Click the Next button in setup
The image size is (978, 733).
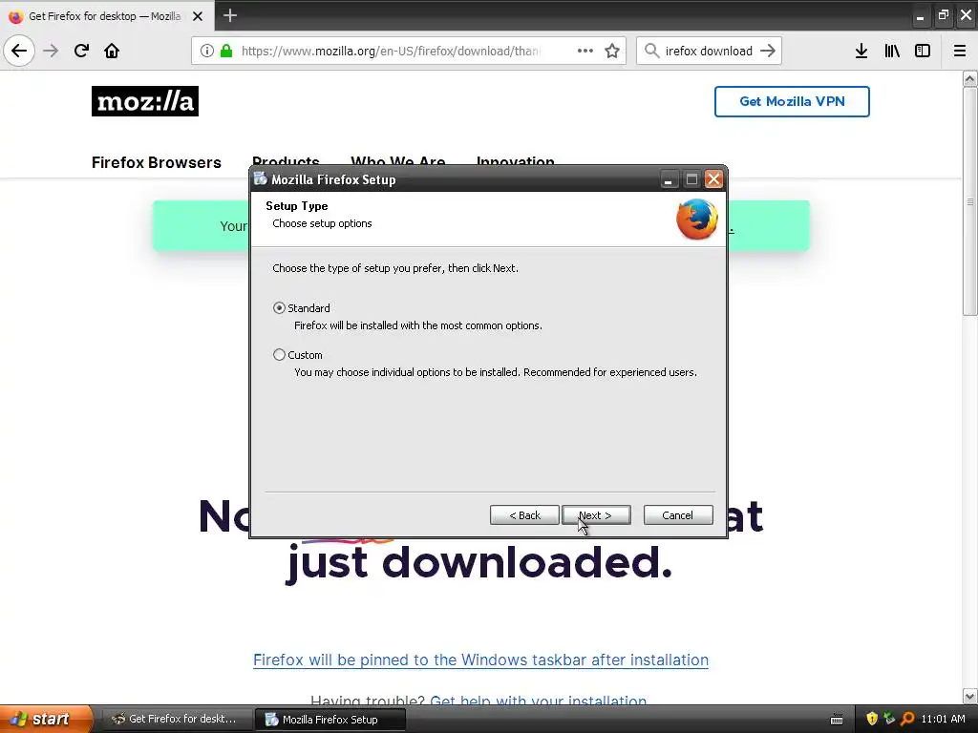point(596,514)
